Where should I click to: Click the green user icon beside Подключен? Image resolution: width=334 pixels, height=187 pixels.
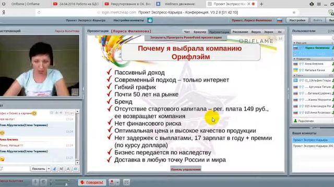pos(295,121)
